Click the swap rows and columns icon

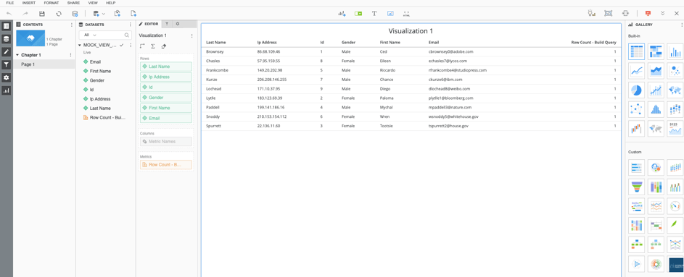(142, 46)
